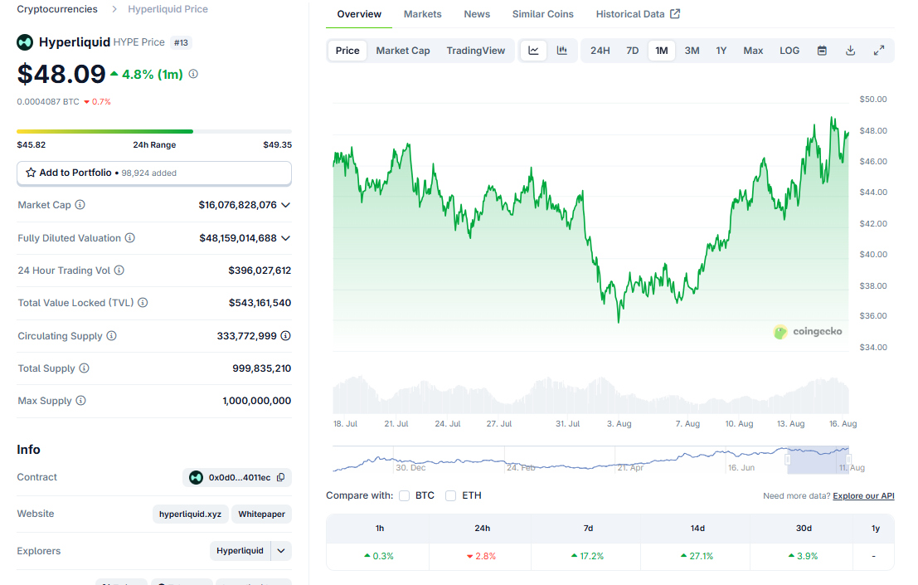Open the Whitepaper link
Screen dimensions: 918x585
[x=262, y=514]
